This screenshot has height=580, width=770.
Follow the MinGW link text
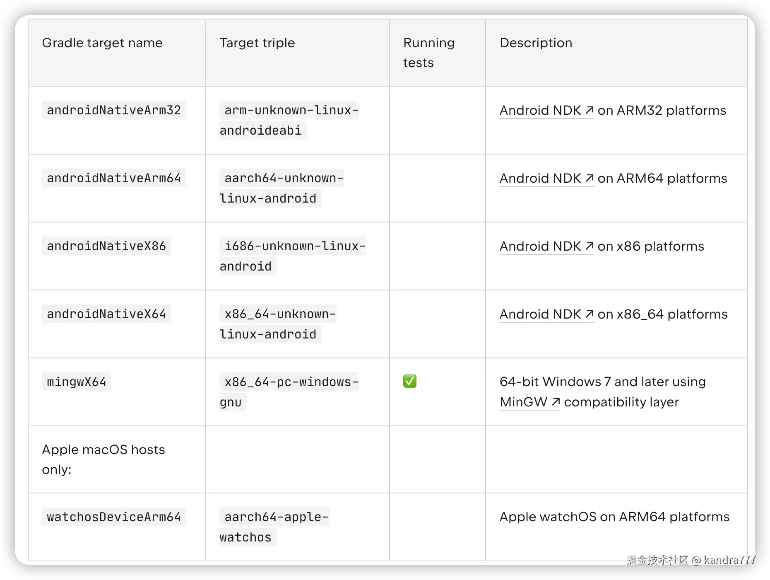tap(523, 402)
